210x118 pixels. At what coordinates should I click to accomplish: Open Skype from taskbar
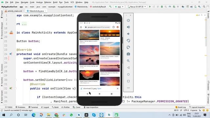94,115
